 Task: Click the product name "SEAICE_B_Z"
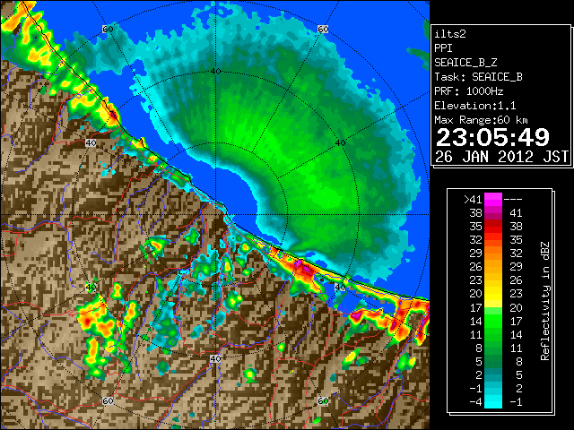(465, 63)
